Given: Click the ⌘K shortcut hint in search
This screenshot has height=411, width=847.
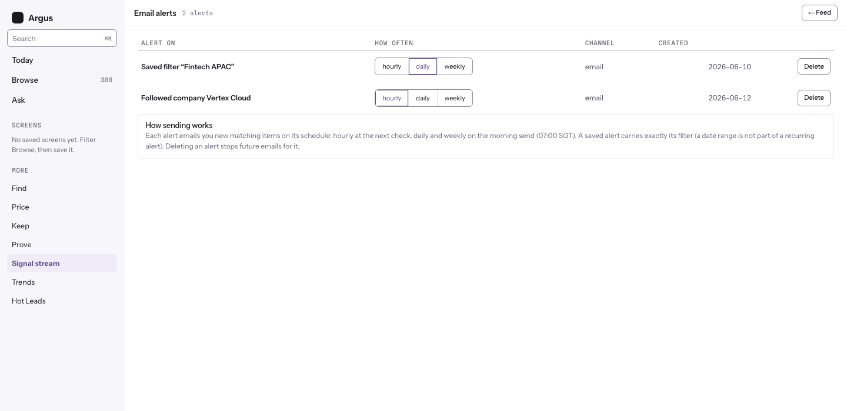Looking at the screenshot, I should (x=108, y=39).
